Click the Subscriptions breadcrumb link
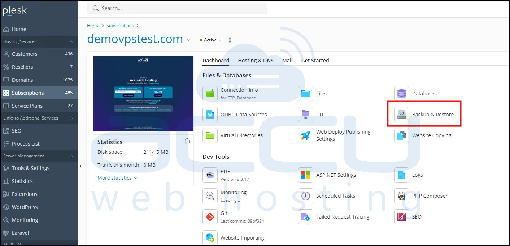Viewport: 510px width, 246px height. [x=120, y=26]
